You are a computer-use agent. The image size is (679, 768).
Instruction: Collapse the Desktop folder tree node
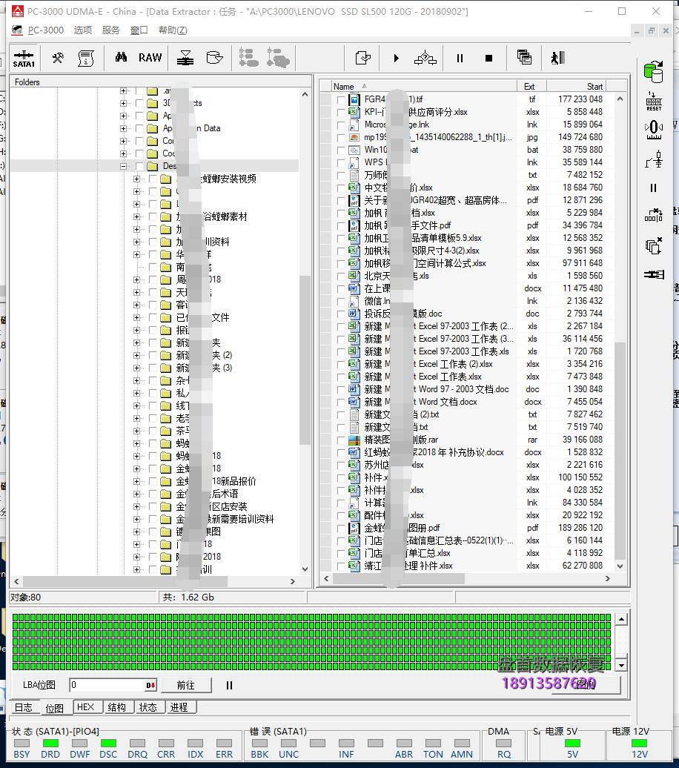(x=123, y=167)
